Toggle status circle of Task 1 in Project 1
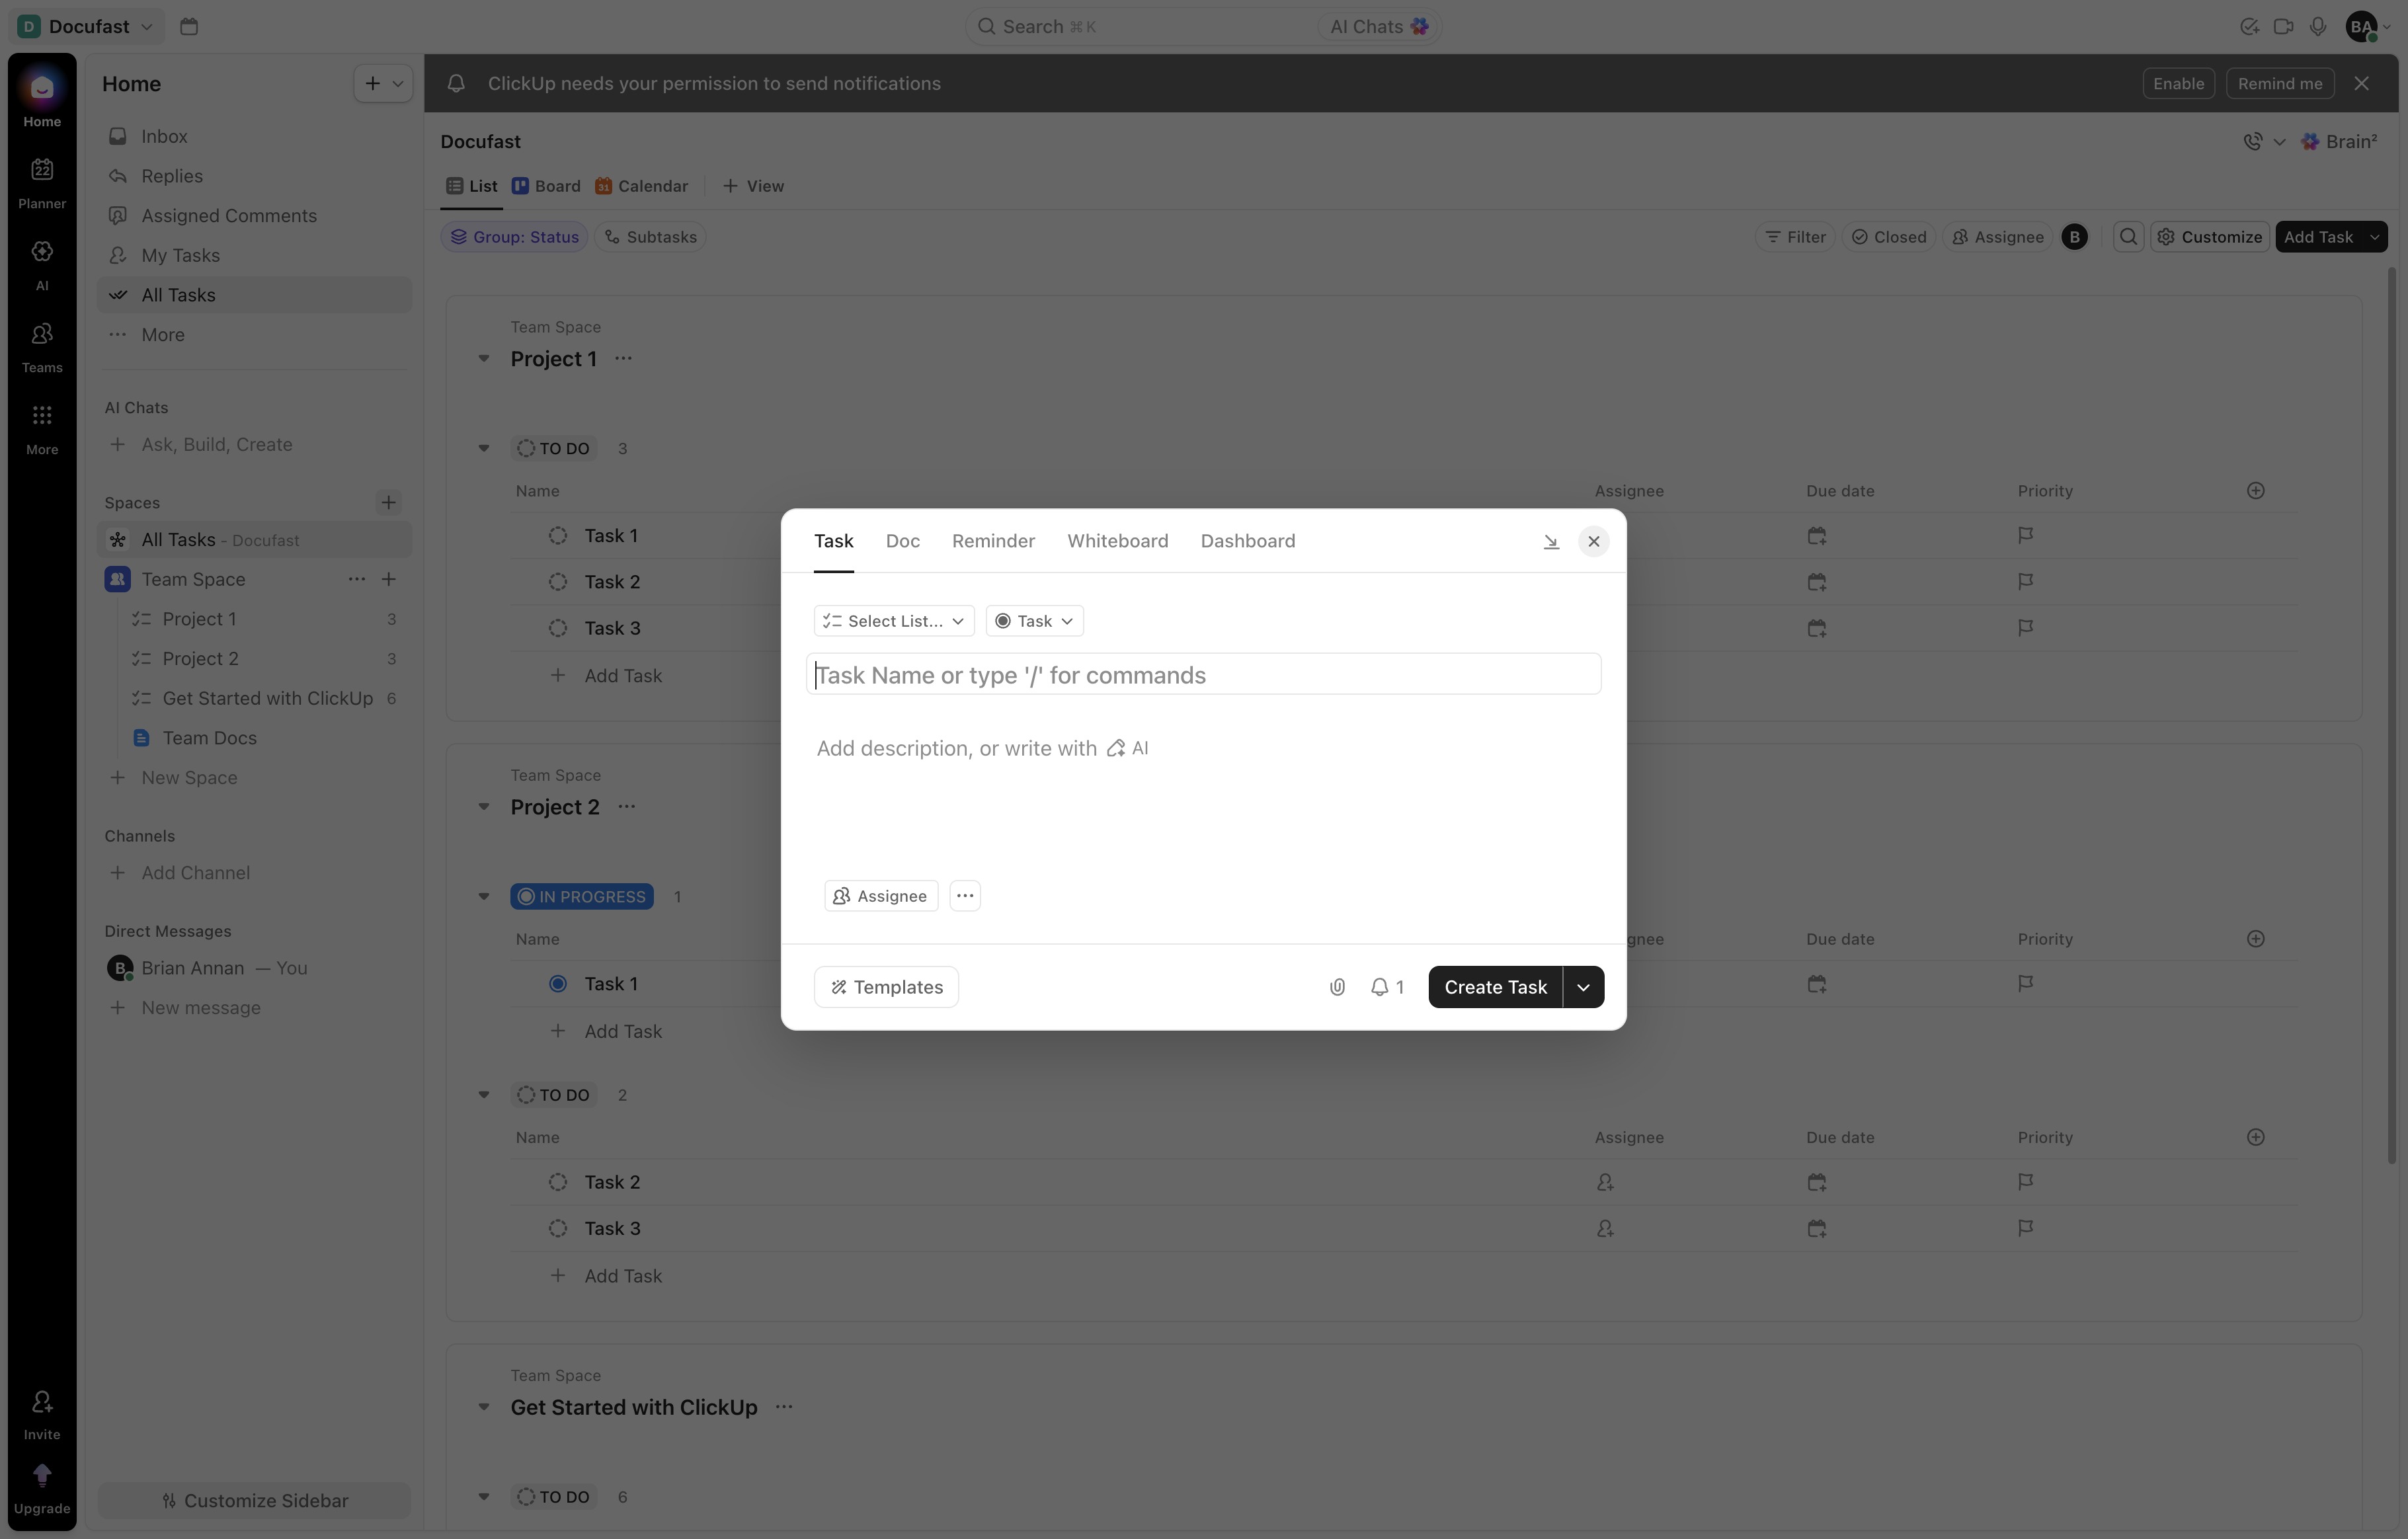Viewport: 2408px width, 1539px height. [558, 536]
